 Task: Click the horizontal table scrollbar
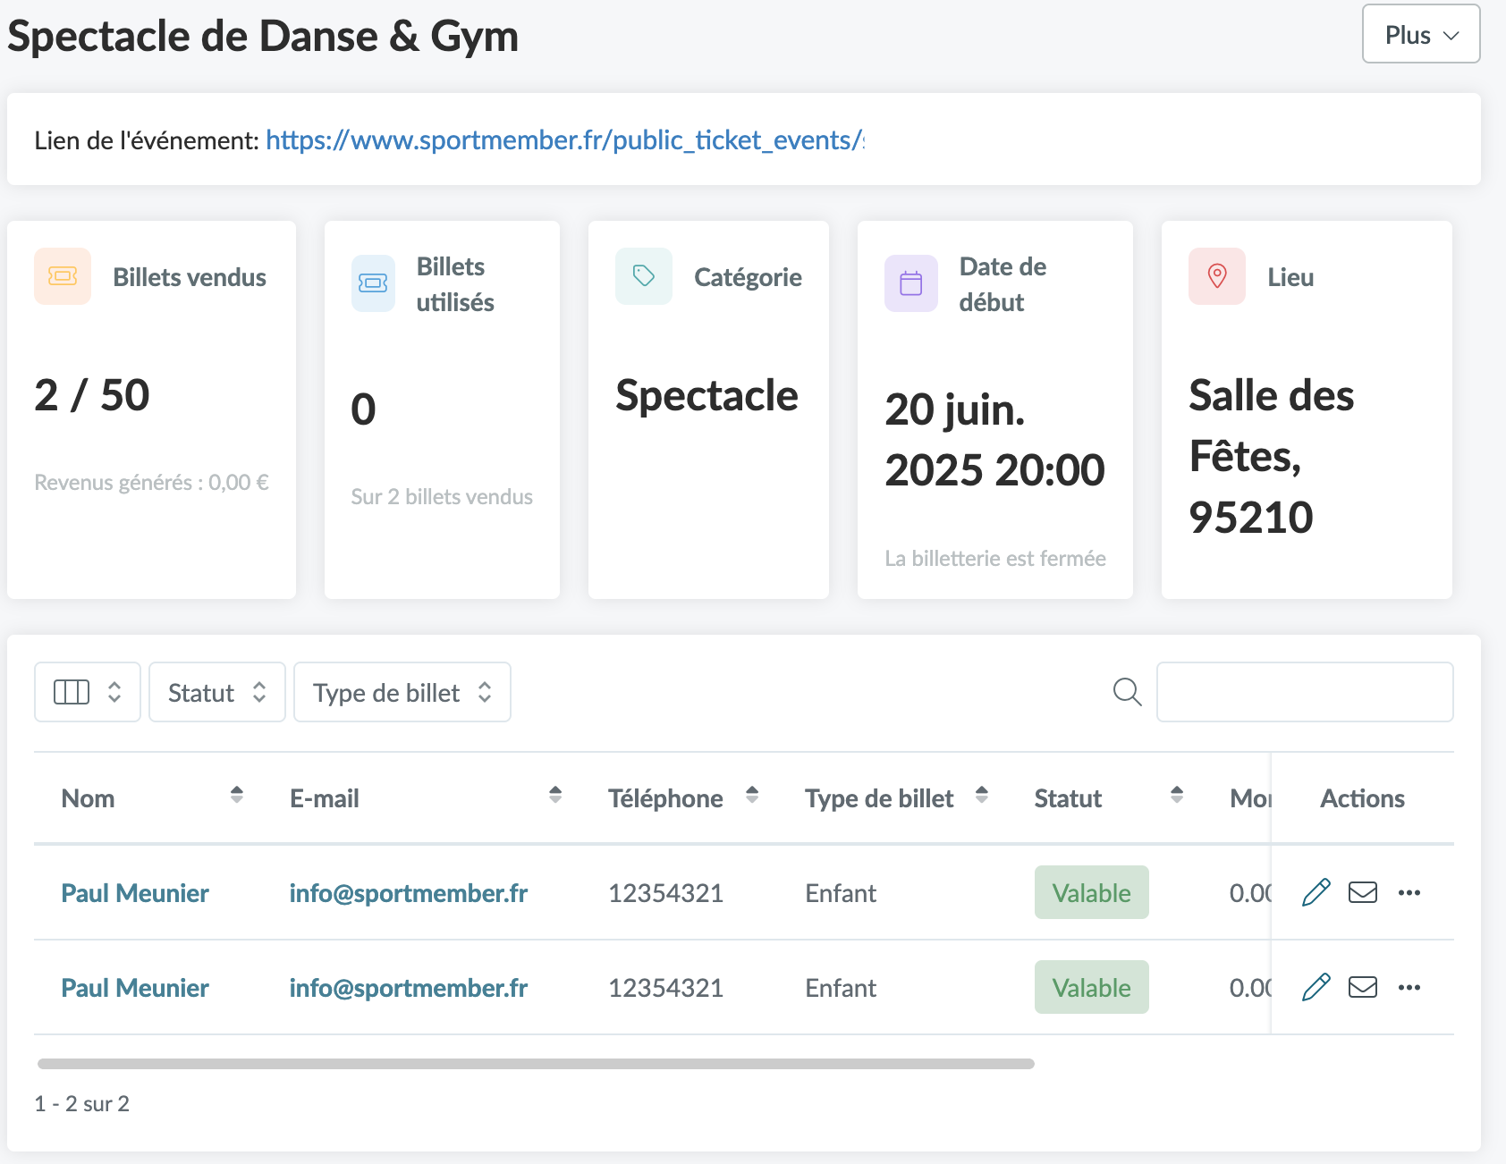pos(535,1064)
